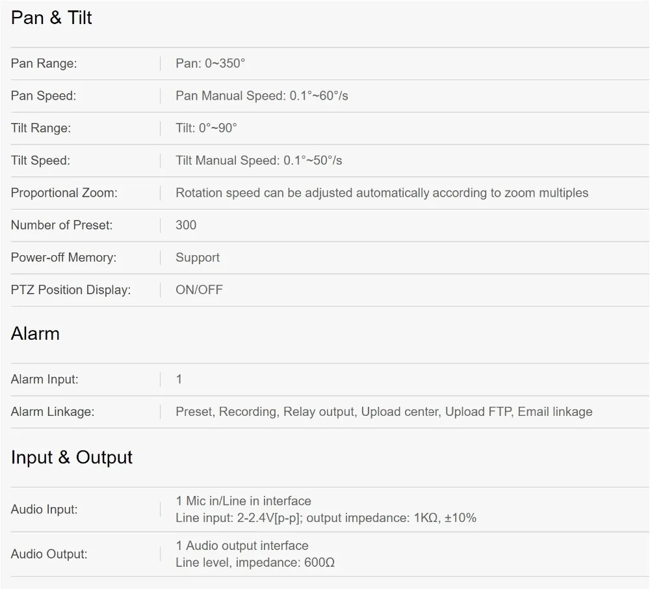Select the Pan: 0~350° value
This screenshot has height=589, width=650.
(x=210, y=64)
